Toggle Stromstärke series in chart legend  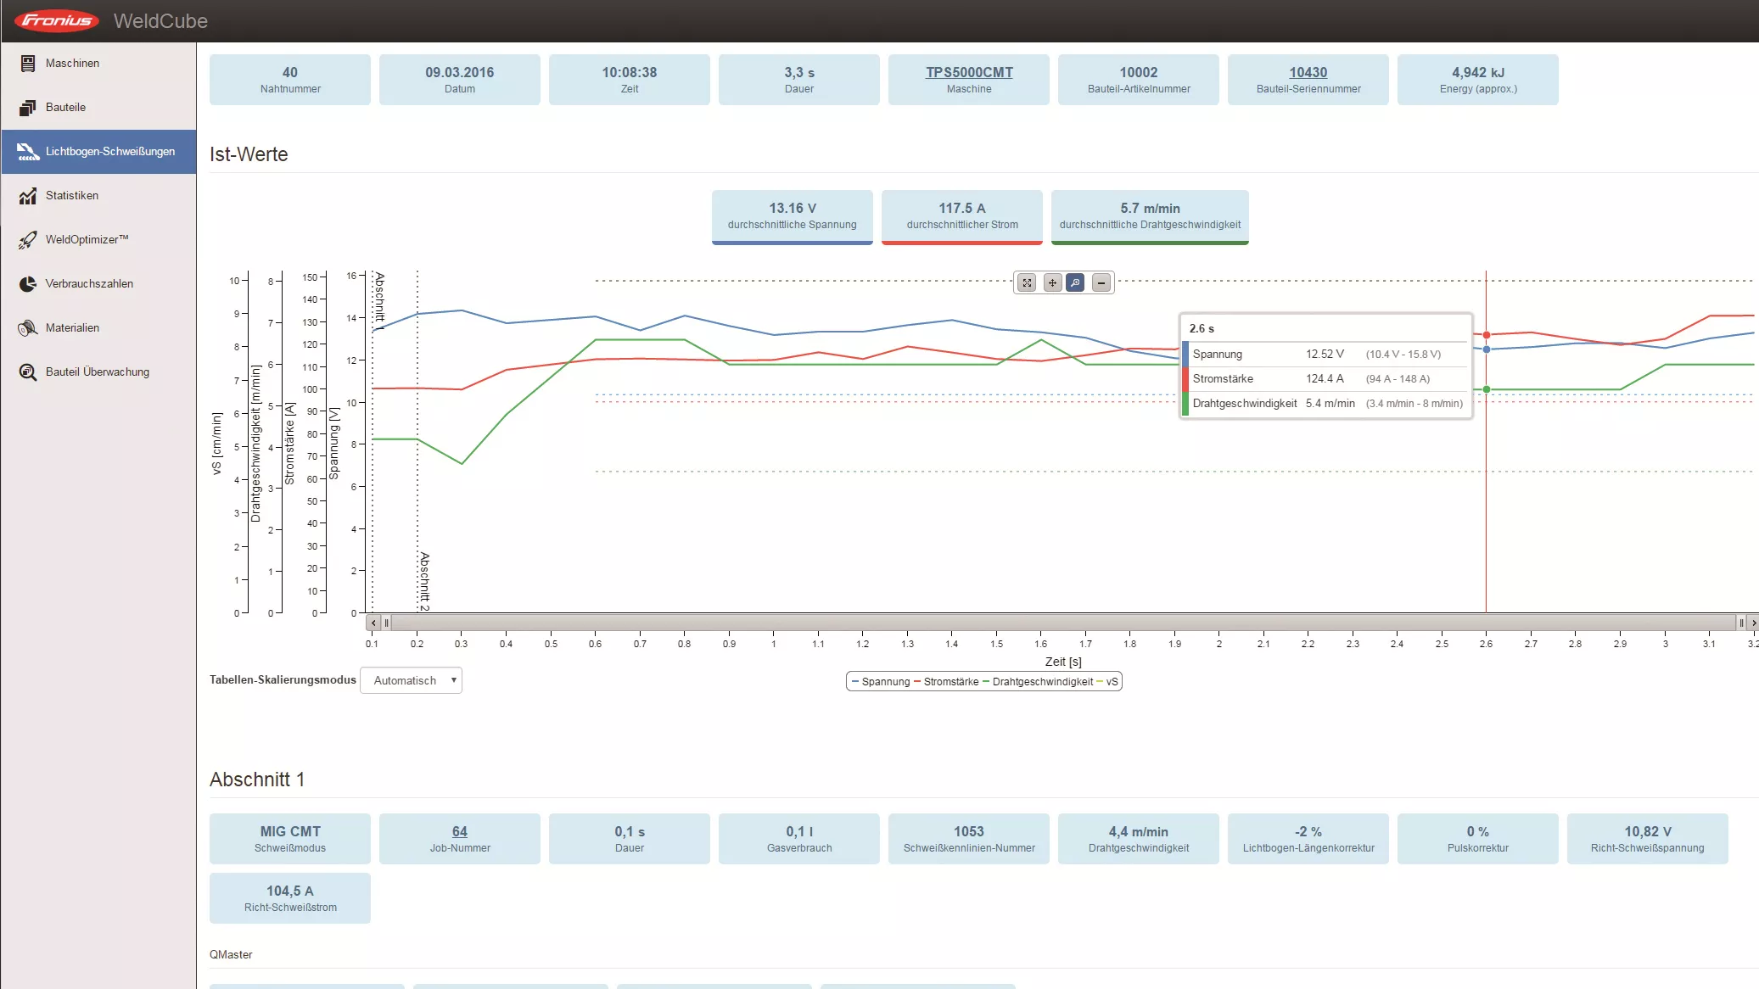(x=946, y=682)
